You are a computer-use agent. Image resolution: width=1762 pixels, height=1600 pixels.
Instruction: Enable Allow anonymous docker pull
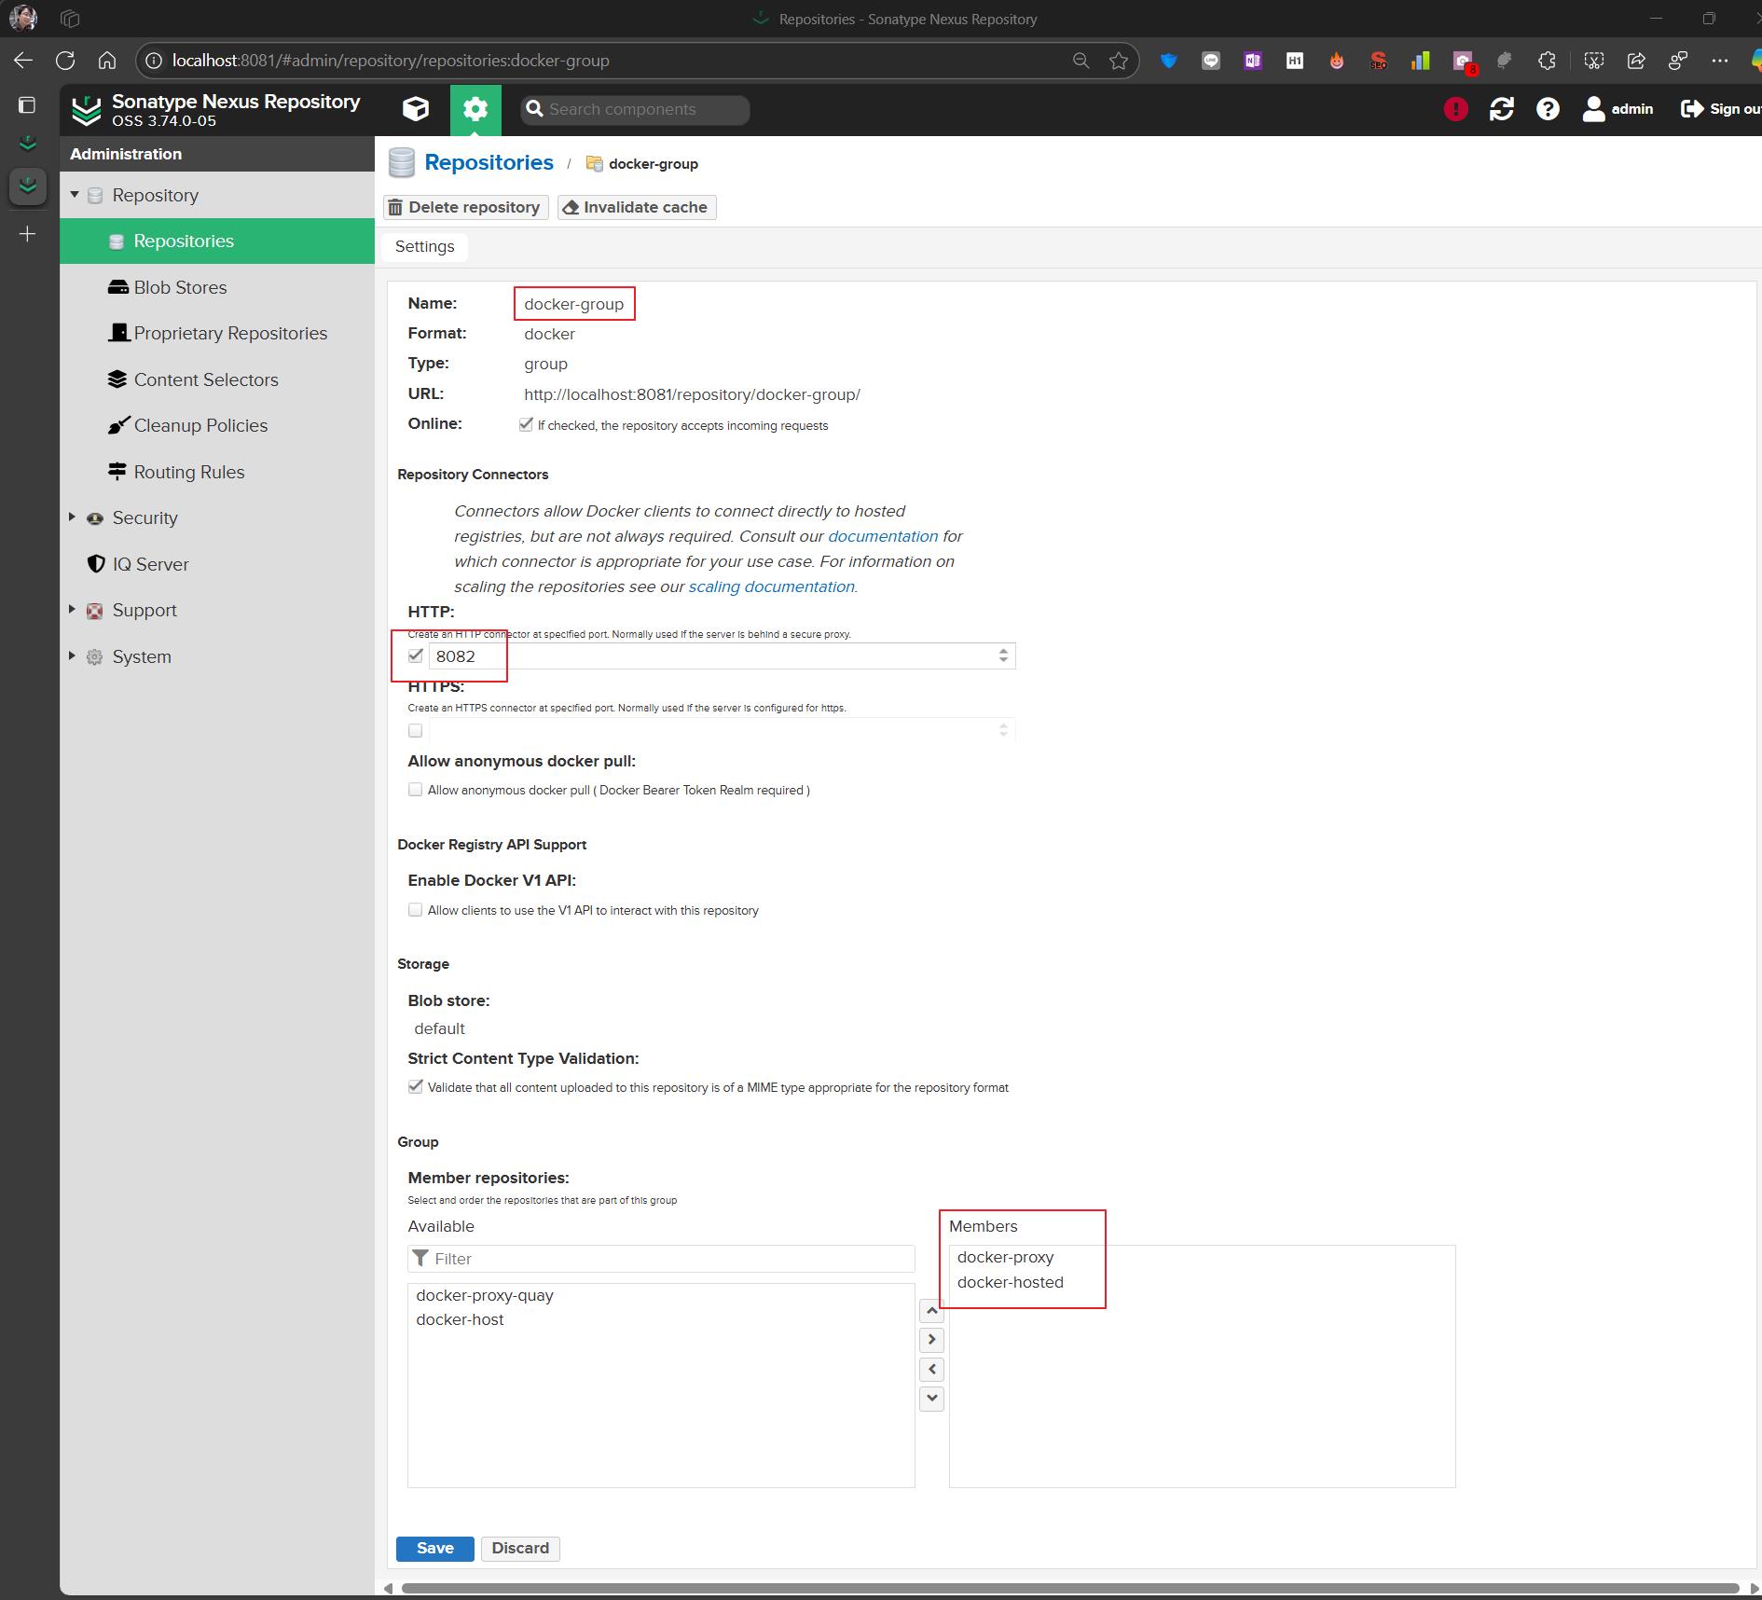416,790
